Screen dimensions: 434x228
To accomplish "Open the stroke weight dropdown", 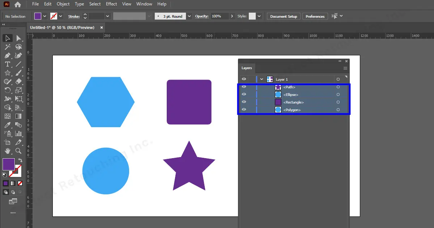I will (x=107, y=16).
